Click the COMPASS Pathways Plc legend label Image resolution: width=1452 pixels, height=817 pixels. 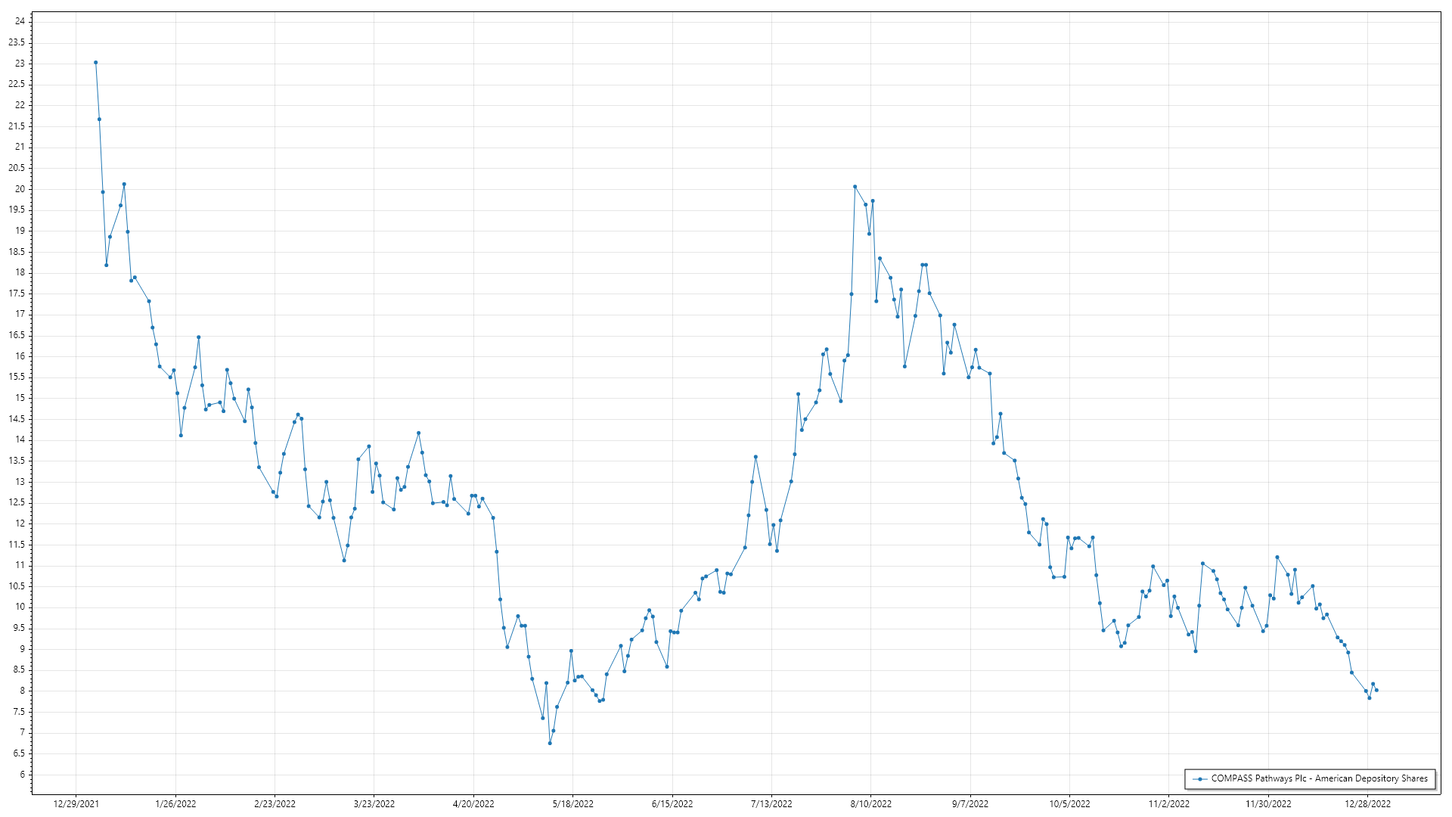coord(1319,778)
